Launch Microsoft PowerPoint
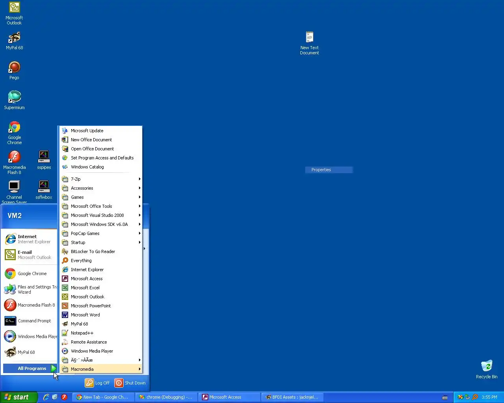This screenshot has height=403, width=504. pyautogui.click(x=100, y=306)
